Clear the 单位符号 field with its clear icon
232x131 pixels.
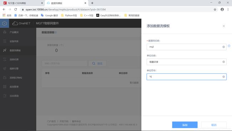223,77
